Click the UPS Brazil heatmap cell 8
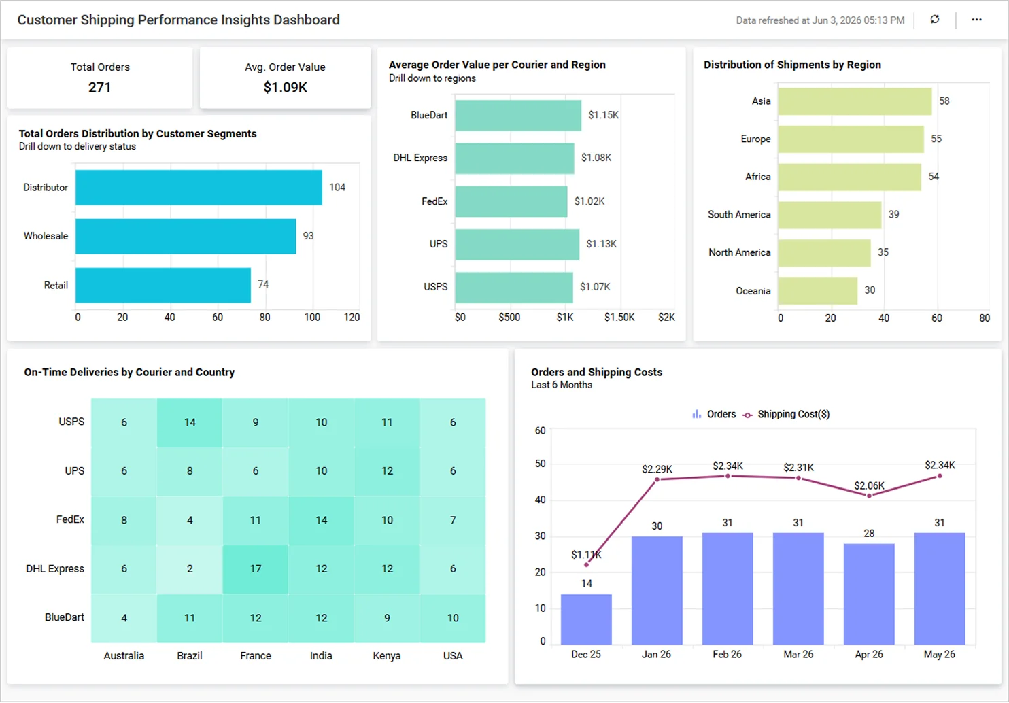 point(190,471)
